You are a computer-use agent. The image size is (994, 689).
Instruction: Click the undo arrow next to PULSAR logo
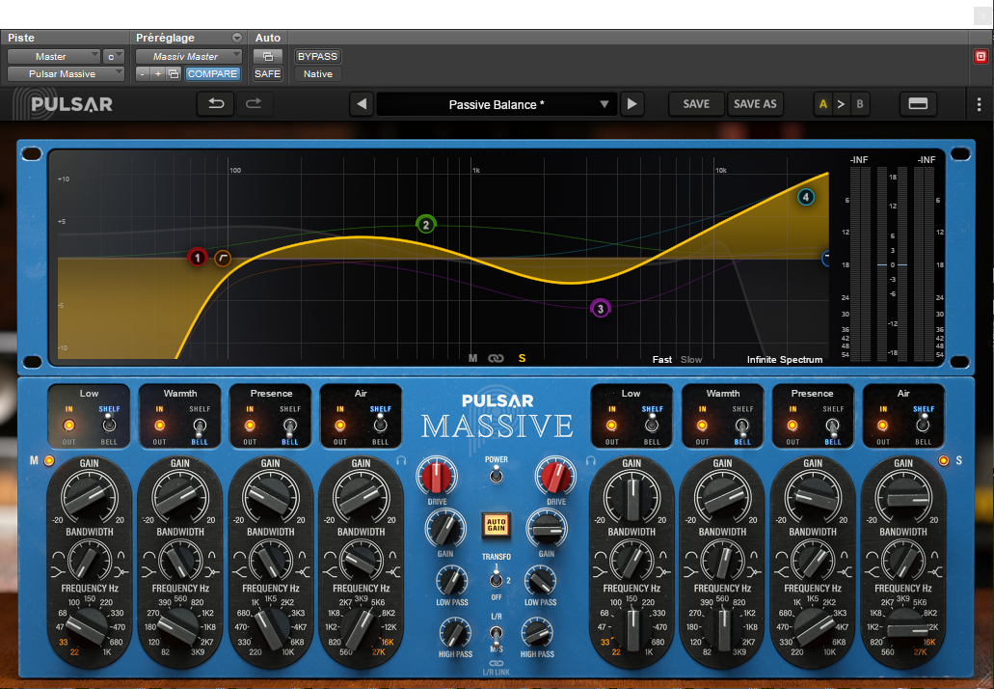[x=214, y=103]
